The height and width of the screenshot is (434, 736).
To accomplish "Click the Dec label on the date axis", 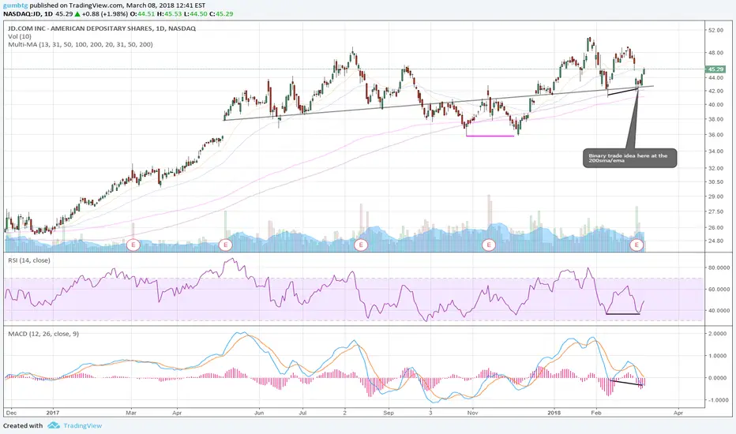I will pos(12,413).
